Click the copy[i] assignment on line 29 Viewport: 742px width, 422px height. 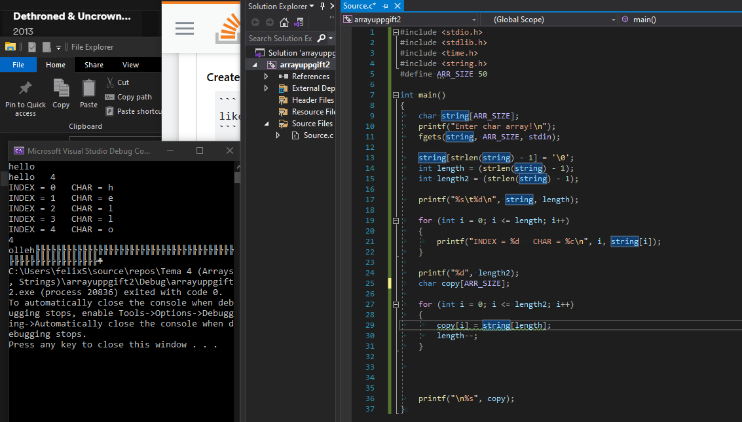494,325
